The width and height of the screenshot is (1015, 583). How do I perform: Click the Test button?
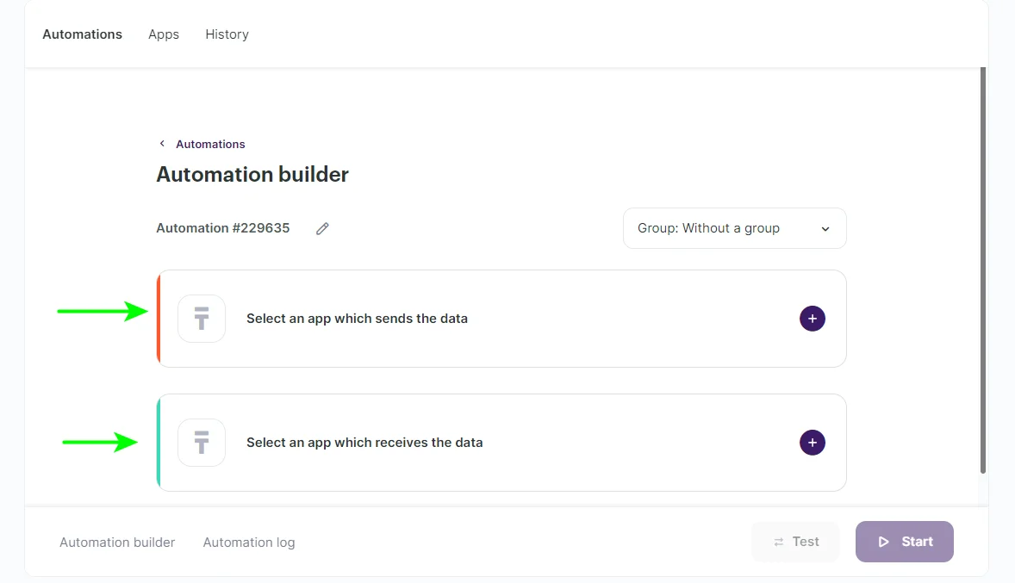coord(795,542)
